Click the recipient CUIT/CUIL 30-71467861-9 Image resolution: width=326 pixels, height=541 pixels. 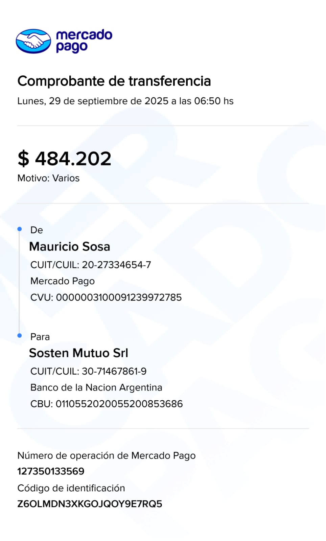(x=88, y=371)
